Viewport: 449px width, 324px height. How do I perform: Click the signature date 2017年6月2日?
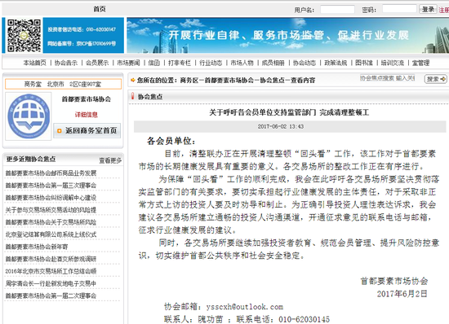pos(402,294)
